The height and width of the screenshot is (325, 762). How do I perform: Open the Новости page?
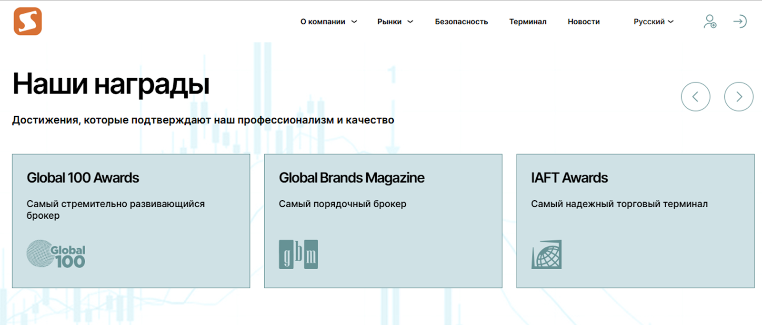click(583, 21)
